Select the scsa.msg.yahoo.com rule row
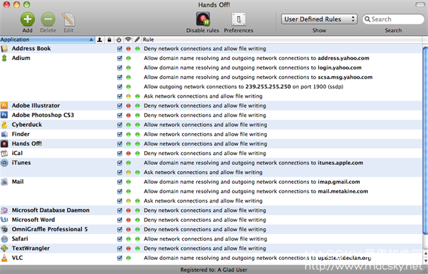 tap(211, 77)
